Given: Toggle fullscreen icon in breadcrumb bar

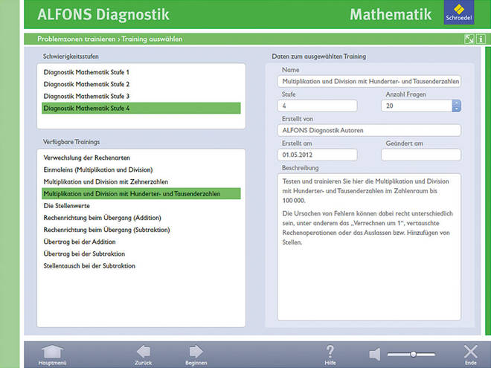Looking at the screenshot, I should 469,39.
